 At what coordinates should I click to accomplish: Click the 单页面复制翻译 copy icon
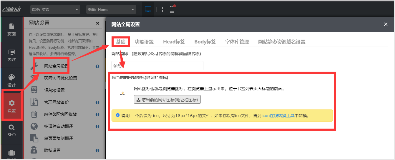pyautogui.click(x=34, y=138)
